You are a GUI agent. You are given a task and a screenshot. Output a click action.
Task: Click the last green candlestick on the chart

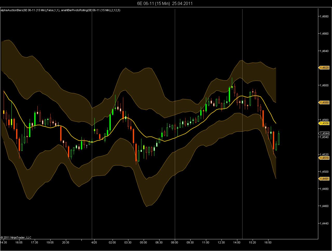click(279, 138)
